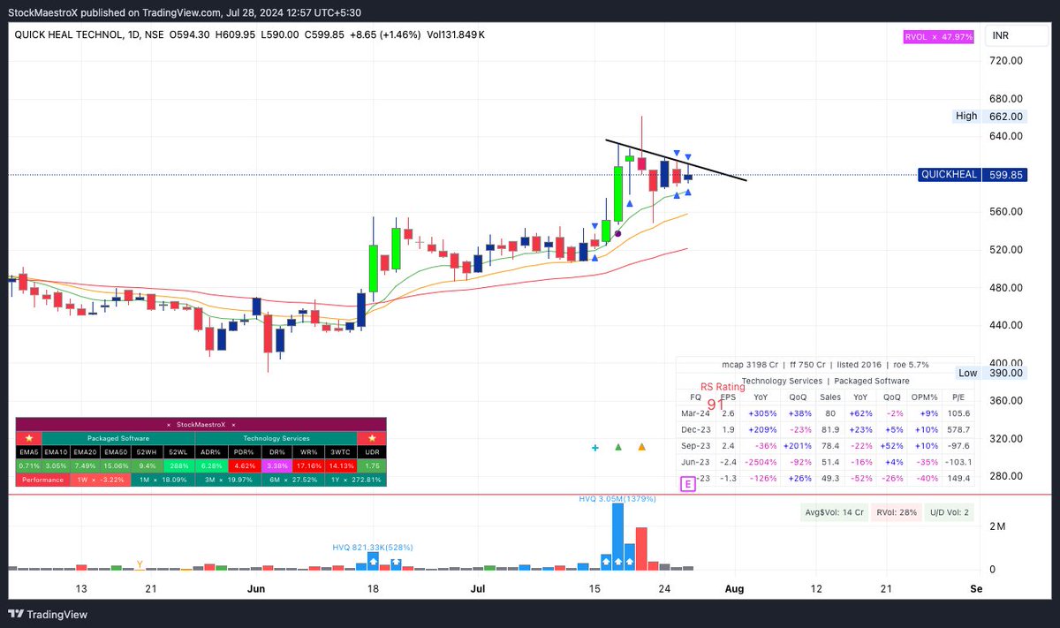
Task: Click the EMA5 value 0.71%
Action: pyautogui.click(x=29, y=466)
